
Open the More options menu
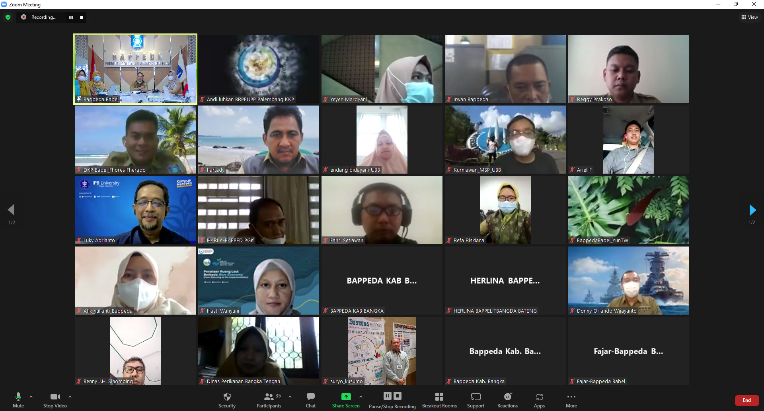pyautogui.click(x=571, y=397)
